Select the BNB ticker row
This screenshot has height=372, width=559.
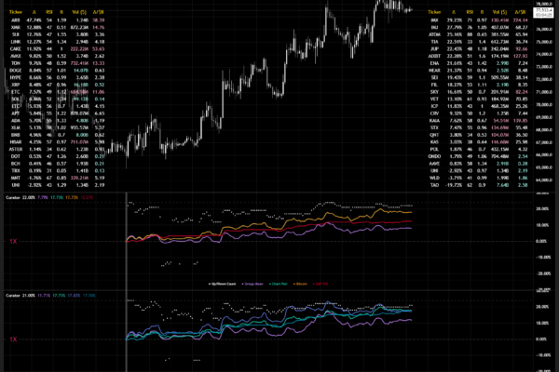57,135
